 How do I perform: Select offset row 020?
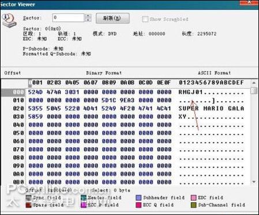(18, 109)
